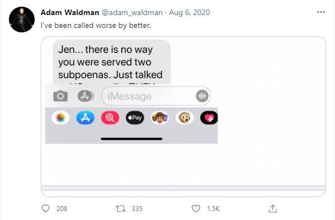335x220 pixels.
Task: Tap the Apple Pay button
Action: tap(135, 118)
